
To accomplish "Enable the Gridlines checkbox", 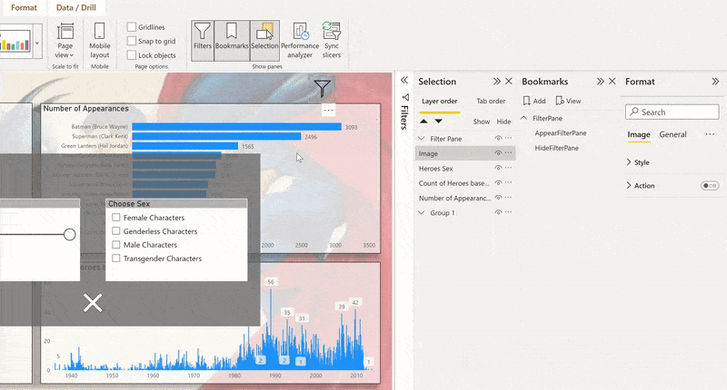I will point(133,27).
